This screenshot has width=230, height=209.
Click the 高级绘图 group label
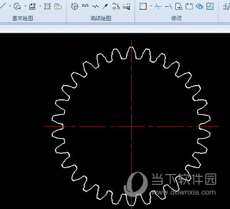pyautogui.click(x=101, y=18)
